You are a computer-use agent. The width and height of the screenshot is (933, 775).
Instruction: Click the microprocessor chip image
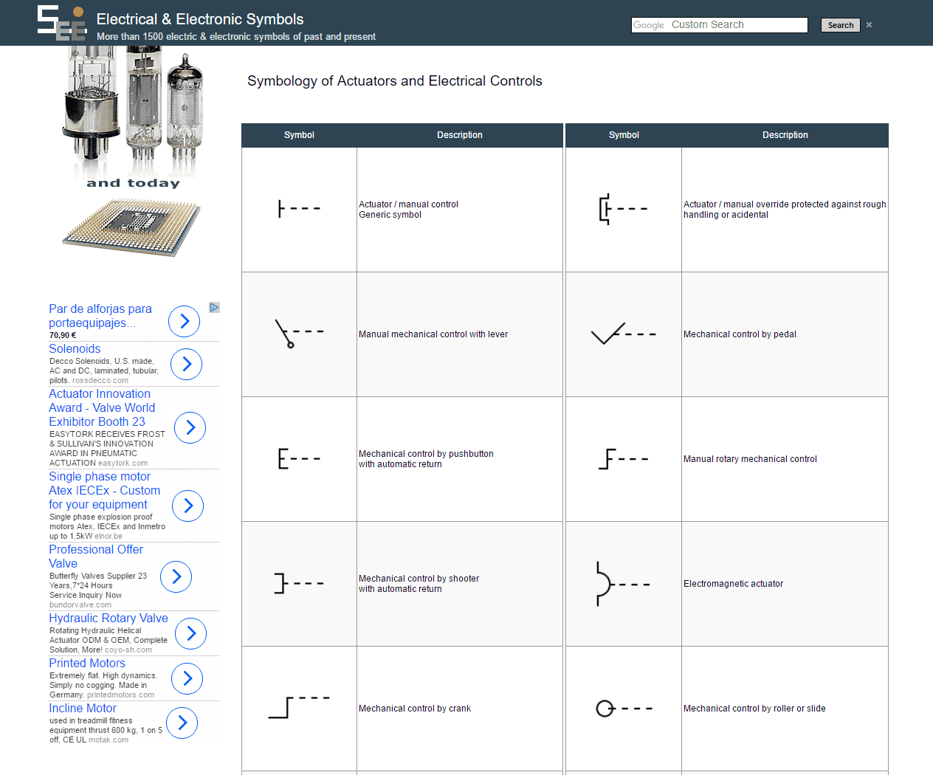coord(131,227)
